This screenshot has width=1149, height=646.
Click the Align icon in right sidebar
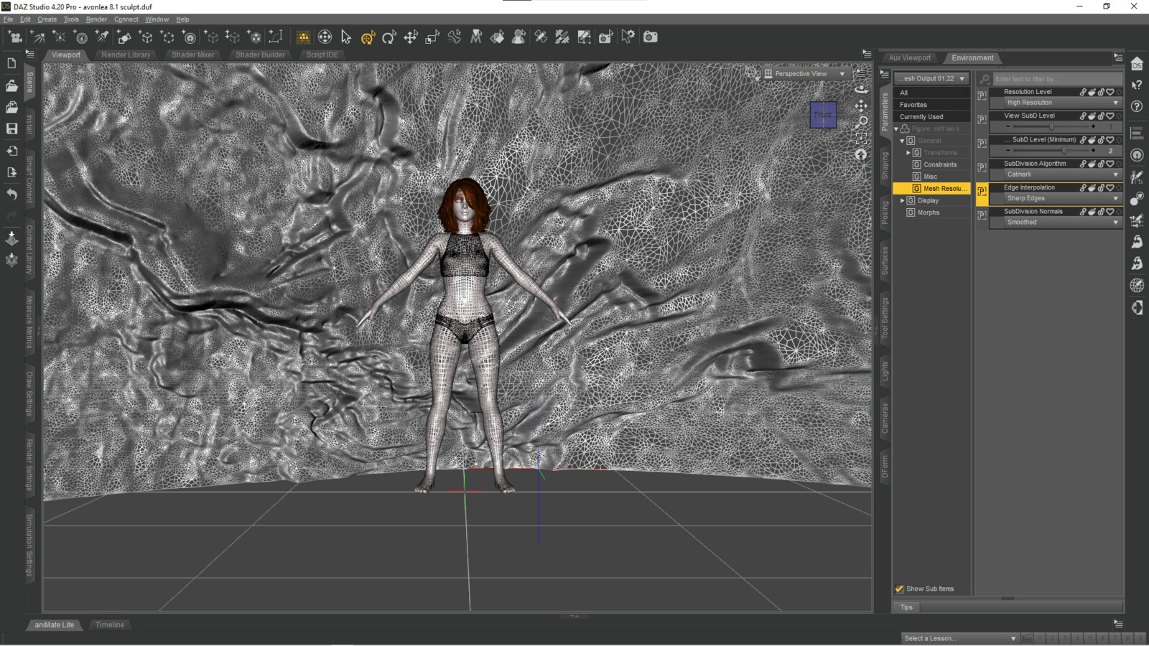(x=1137, y=134)
